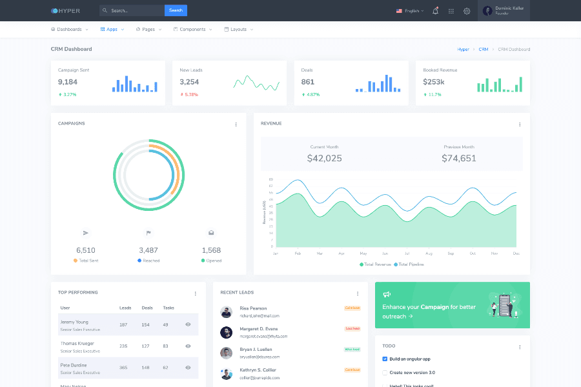
Task: Open the Components menu
Action: 191,29
